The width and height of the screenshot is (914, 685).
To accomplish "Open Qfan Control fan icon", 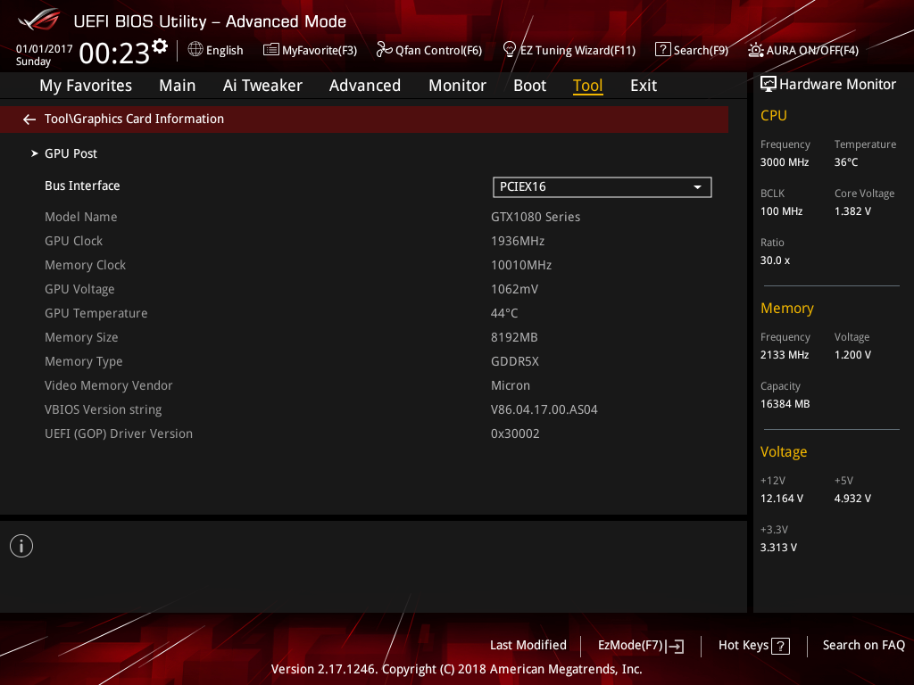I will 384,50.
